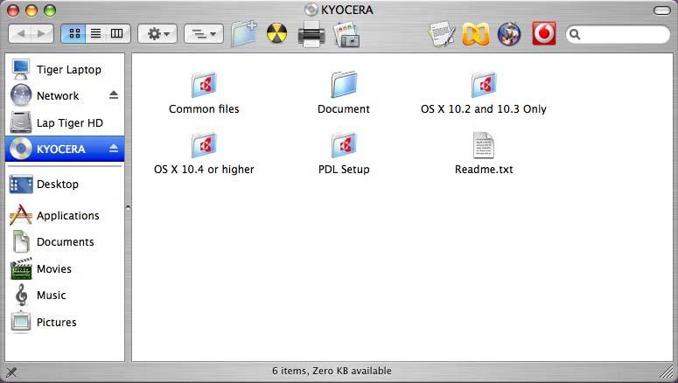Click the 'OS X 10.4 or higher' label
The image size is (678, 383).
[204, 170]
